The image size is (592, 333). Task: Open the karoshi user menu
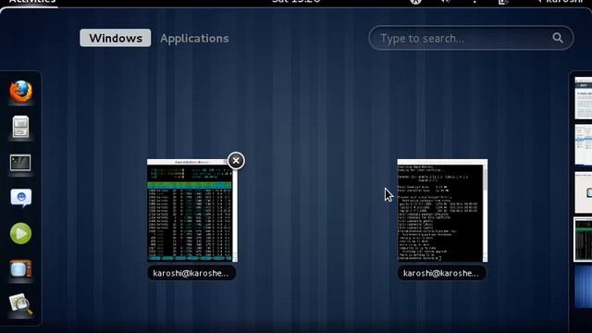click(564, 2)
